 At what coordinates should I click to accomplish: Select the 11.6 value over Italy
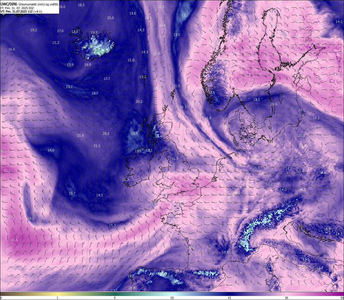point(306,259)
